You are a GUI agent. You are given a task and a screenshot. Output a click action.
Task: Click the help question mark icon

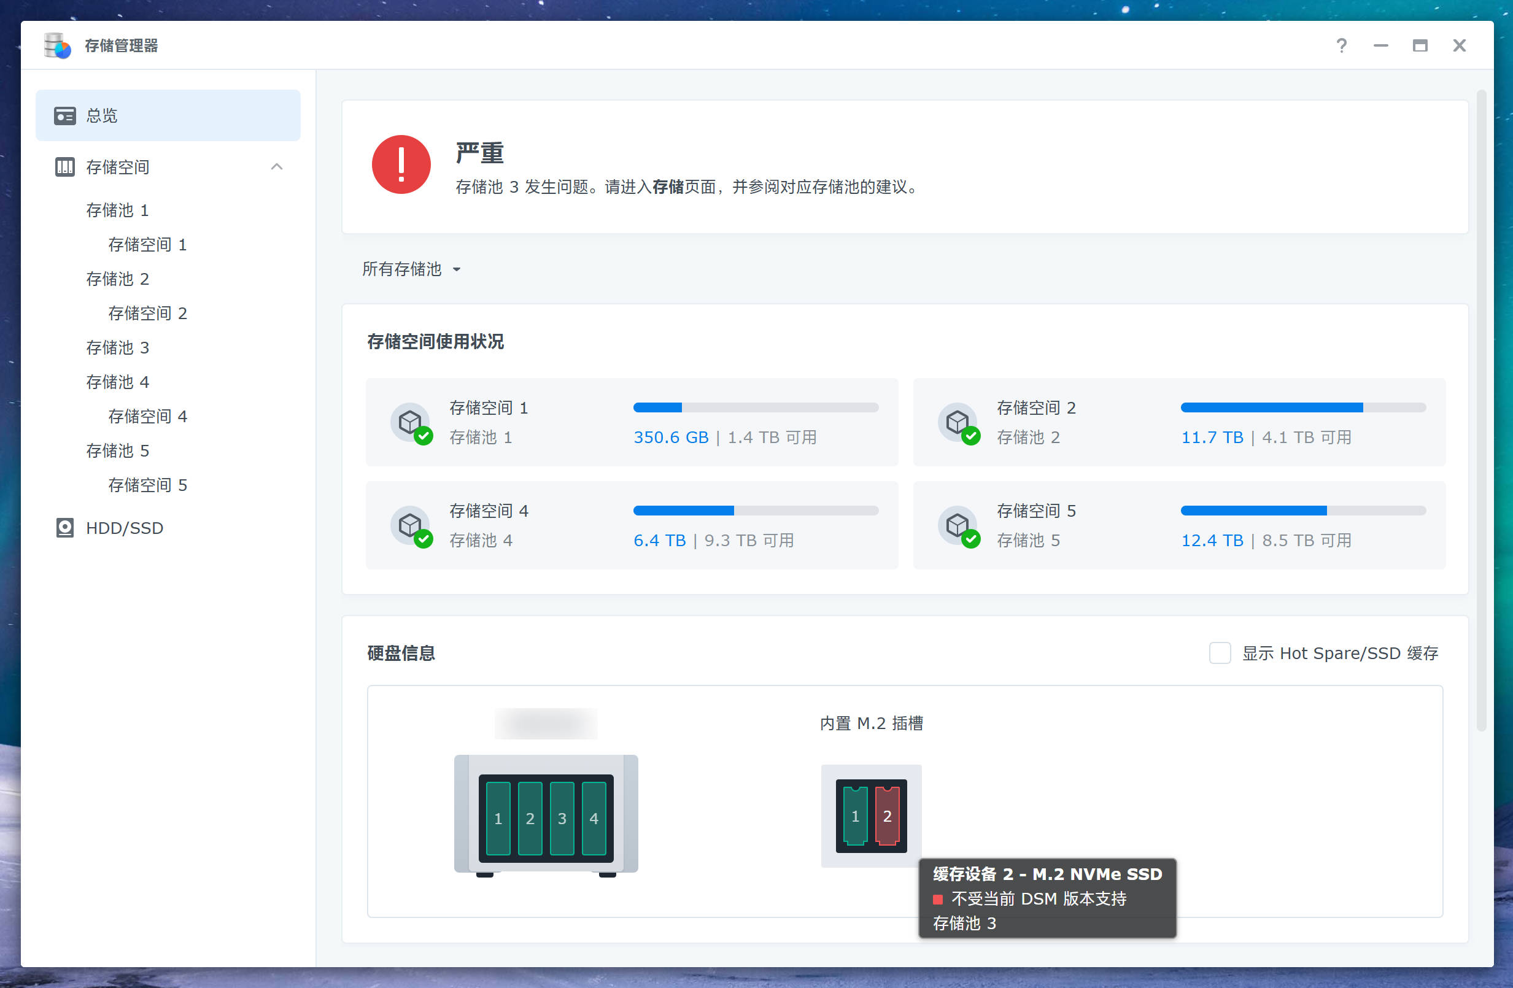pyautogui.click(x=1341, y=46)
